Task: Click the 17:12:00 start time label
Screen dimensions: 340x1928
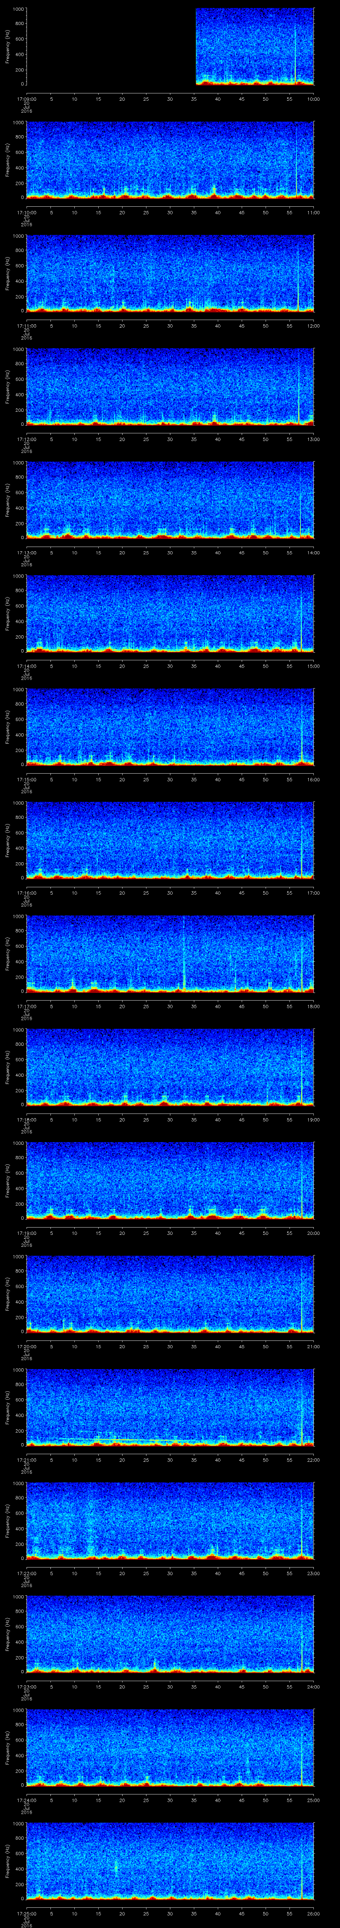Action: tap(26, 439)
